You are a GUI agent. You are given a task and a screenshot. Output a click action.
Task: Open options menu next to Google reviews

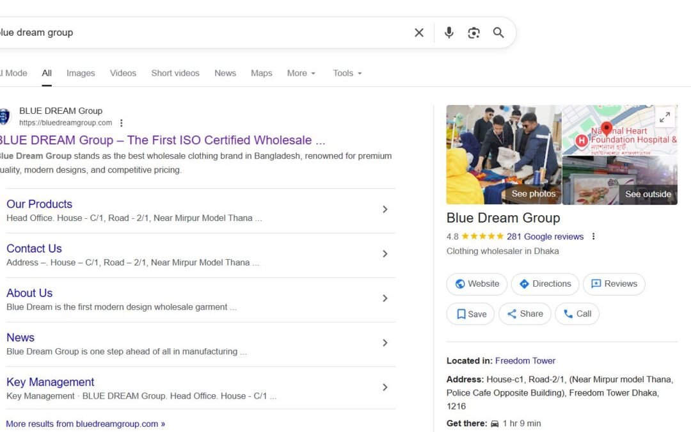593,236
